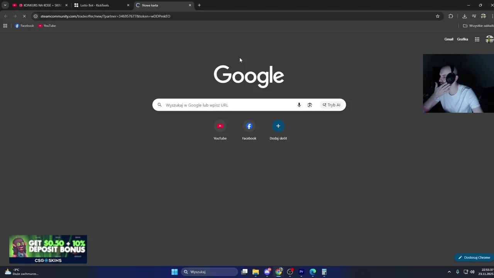Open a new tab with the plus button
494x278 pixels.
tap(199, 5)
